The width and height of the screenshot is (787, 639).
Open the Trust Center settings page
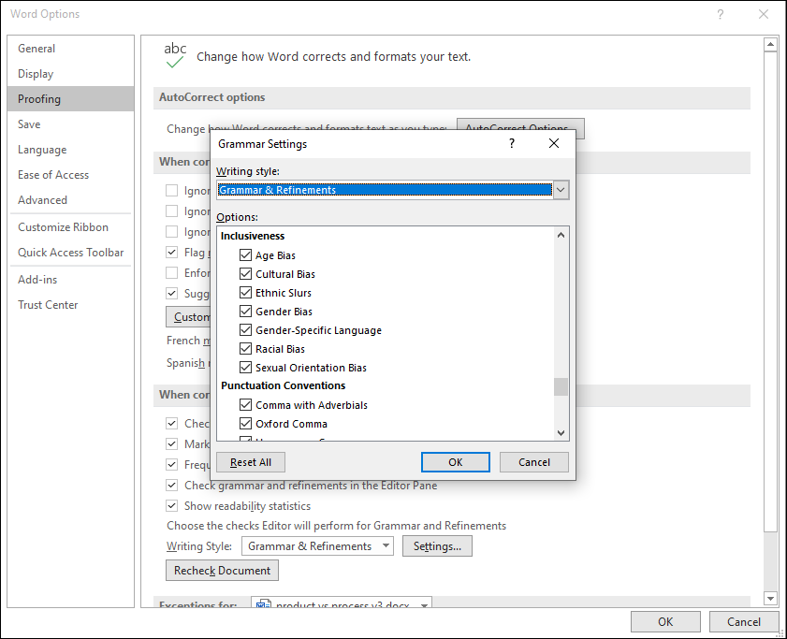(48, 304)
